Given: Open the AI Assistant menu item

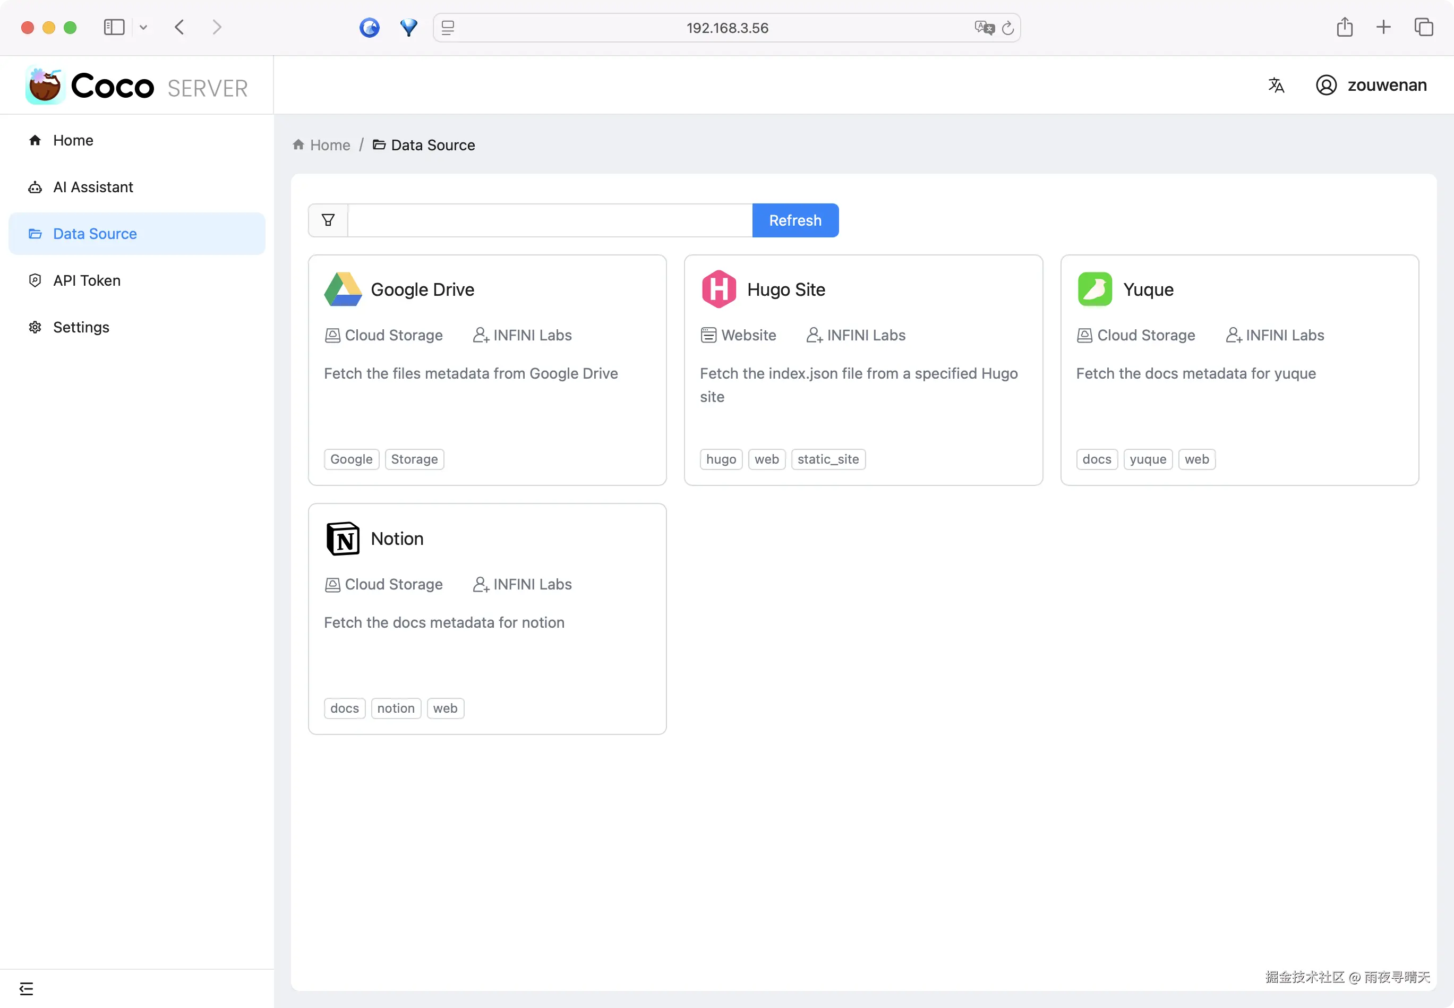Looking at the screenshot, I should click(x=93, y=187).
